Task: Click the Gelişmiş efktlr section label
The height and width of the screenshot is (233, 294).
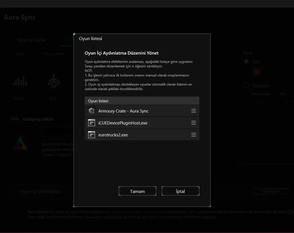Action: tap(38, 119)
